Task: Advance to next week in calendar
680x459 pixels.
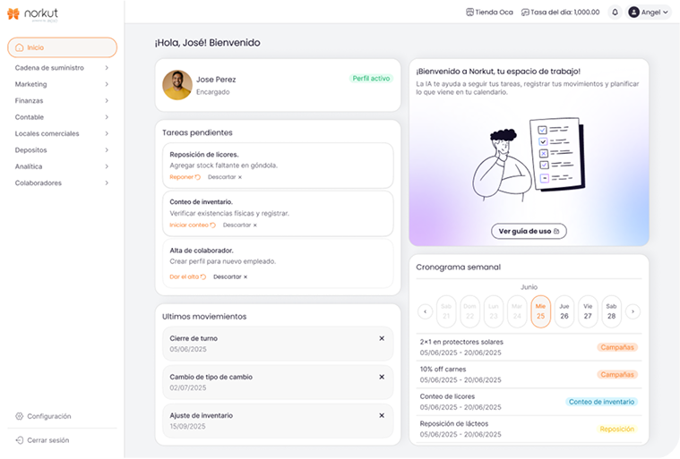Action: (x=633, y=311)
